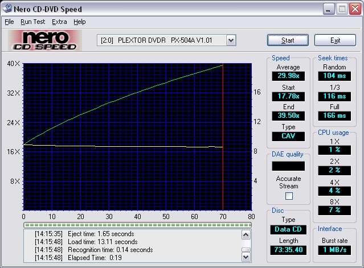Click the disc icon in the title bar
Screen dimensions: 364x268
pyautogui.click(x=7, y=9)
